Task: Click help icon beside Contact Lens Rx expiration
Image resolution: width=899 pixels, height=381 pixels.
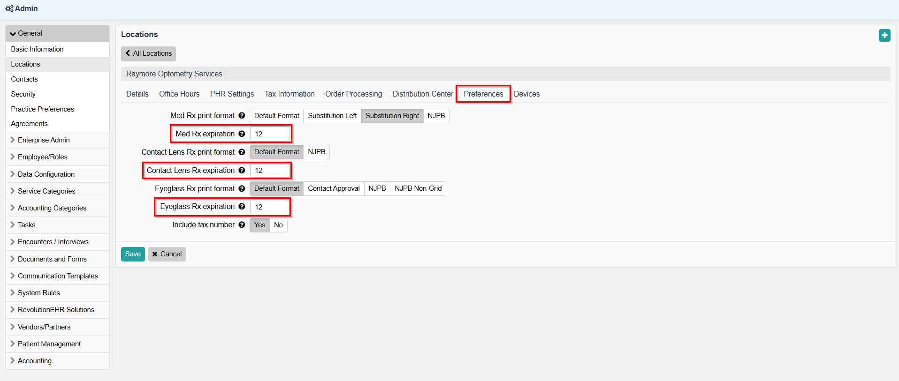Action: 242,171
